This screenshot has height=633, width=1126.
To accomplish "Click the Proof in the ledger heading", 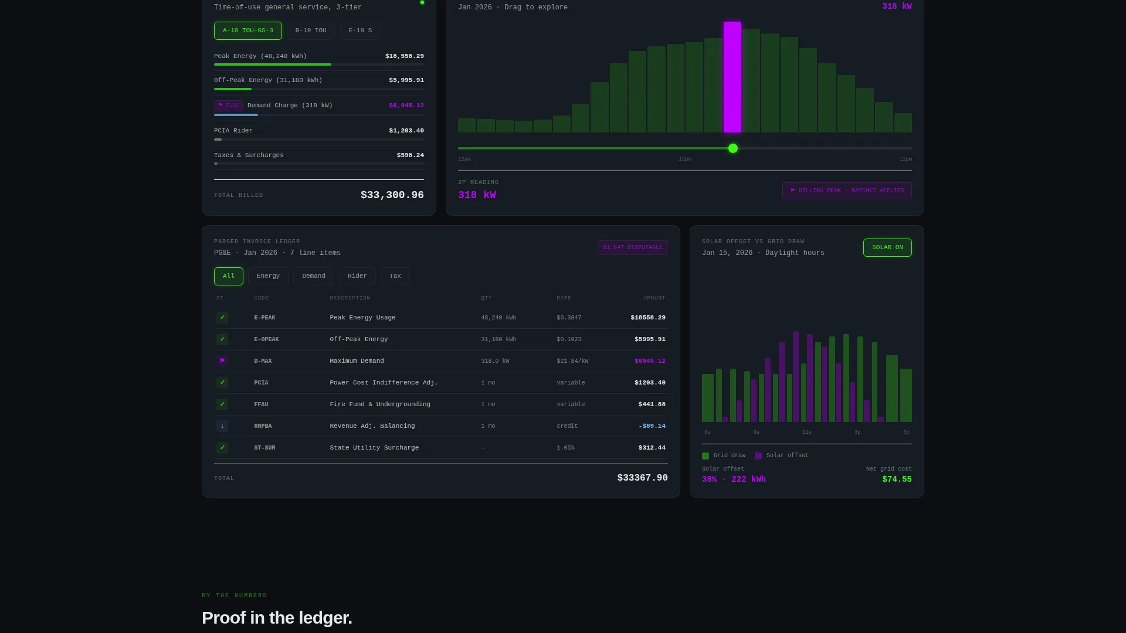I will (x=277, y=618).
